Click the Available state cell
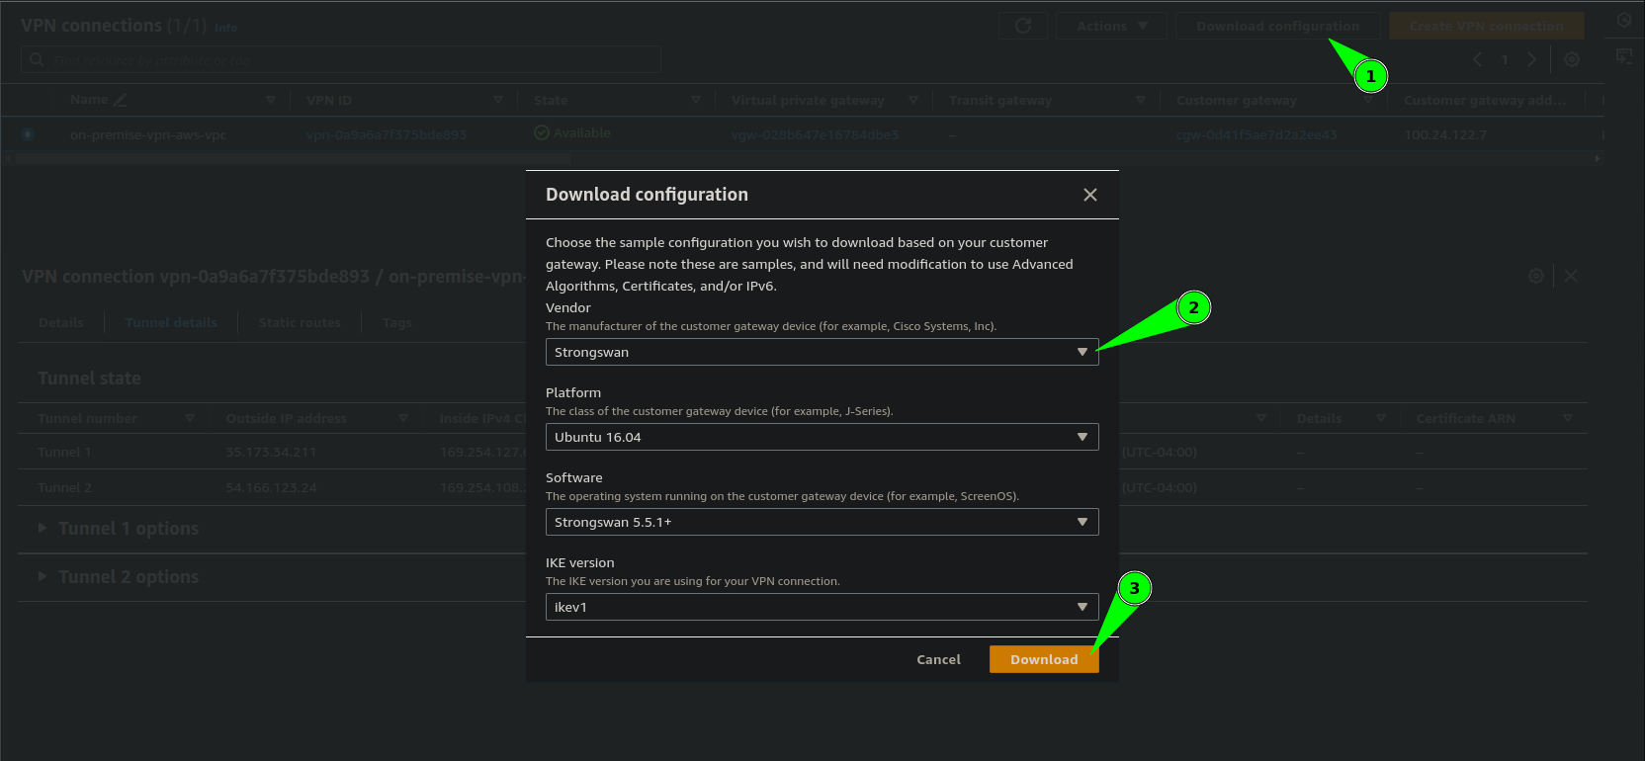This screenshot has height=761, width=1645. coord(572,132)
